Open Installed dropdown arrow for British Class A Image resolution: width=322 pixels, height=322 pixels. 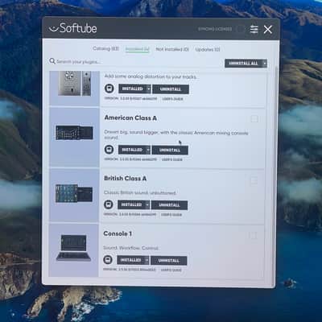click(x=147, y=204)
